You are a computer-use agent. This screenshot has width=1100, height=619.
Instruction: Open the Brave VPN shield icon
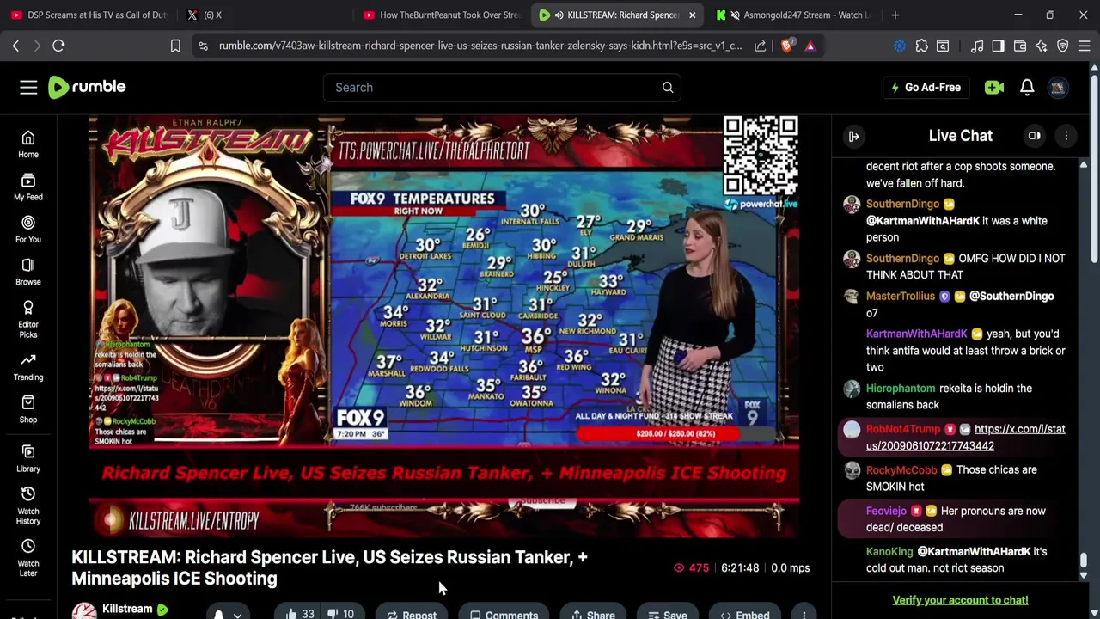tap(1063, 46)
